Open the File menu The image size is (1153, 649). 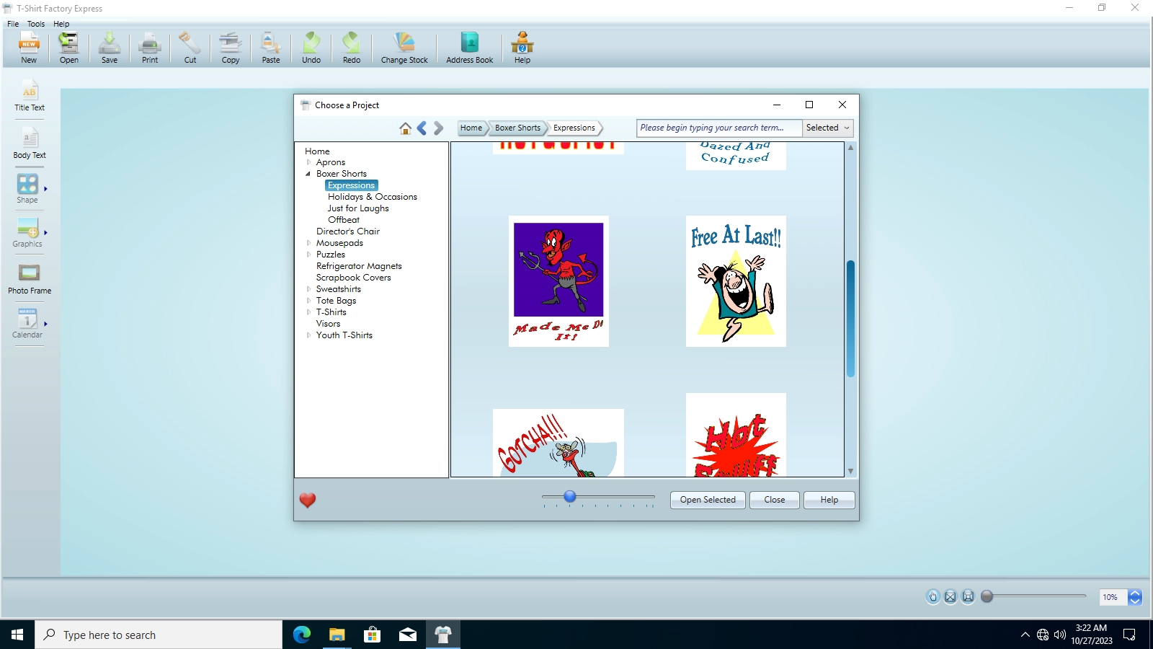click(x=13, y=24)
